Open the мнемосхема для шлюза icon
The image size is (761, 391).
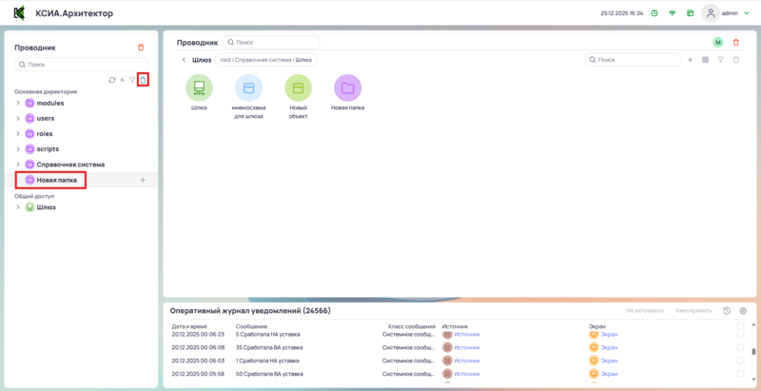coord(248,88)
